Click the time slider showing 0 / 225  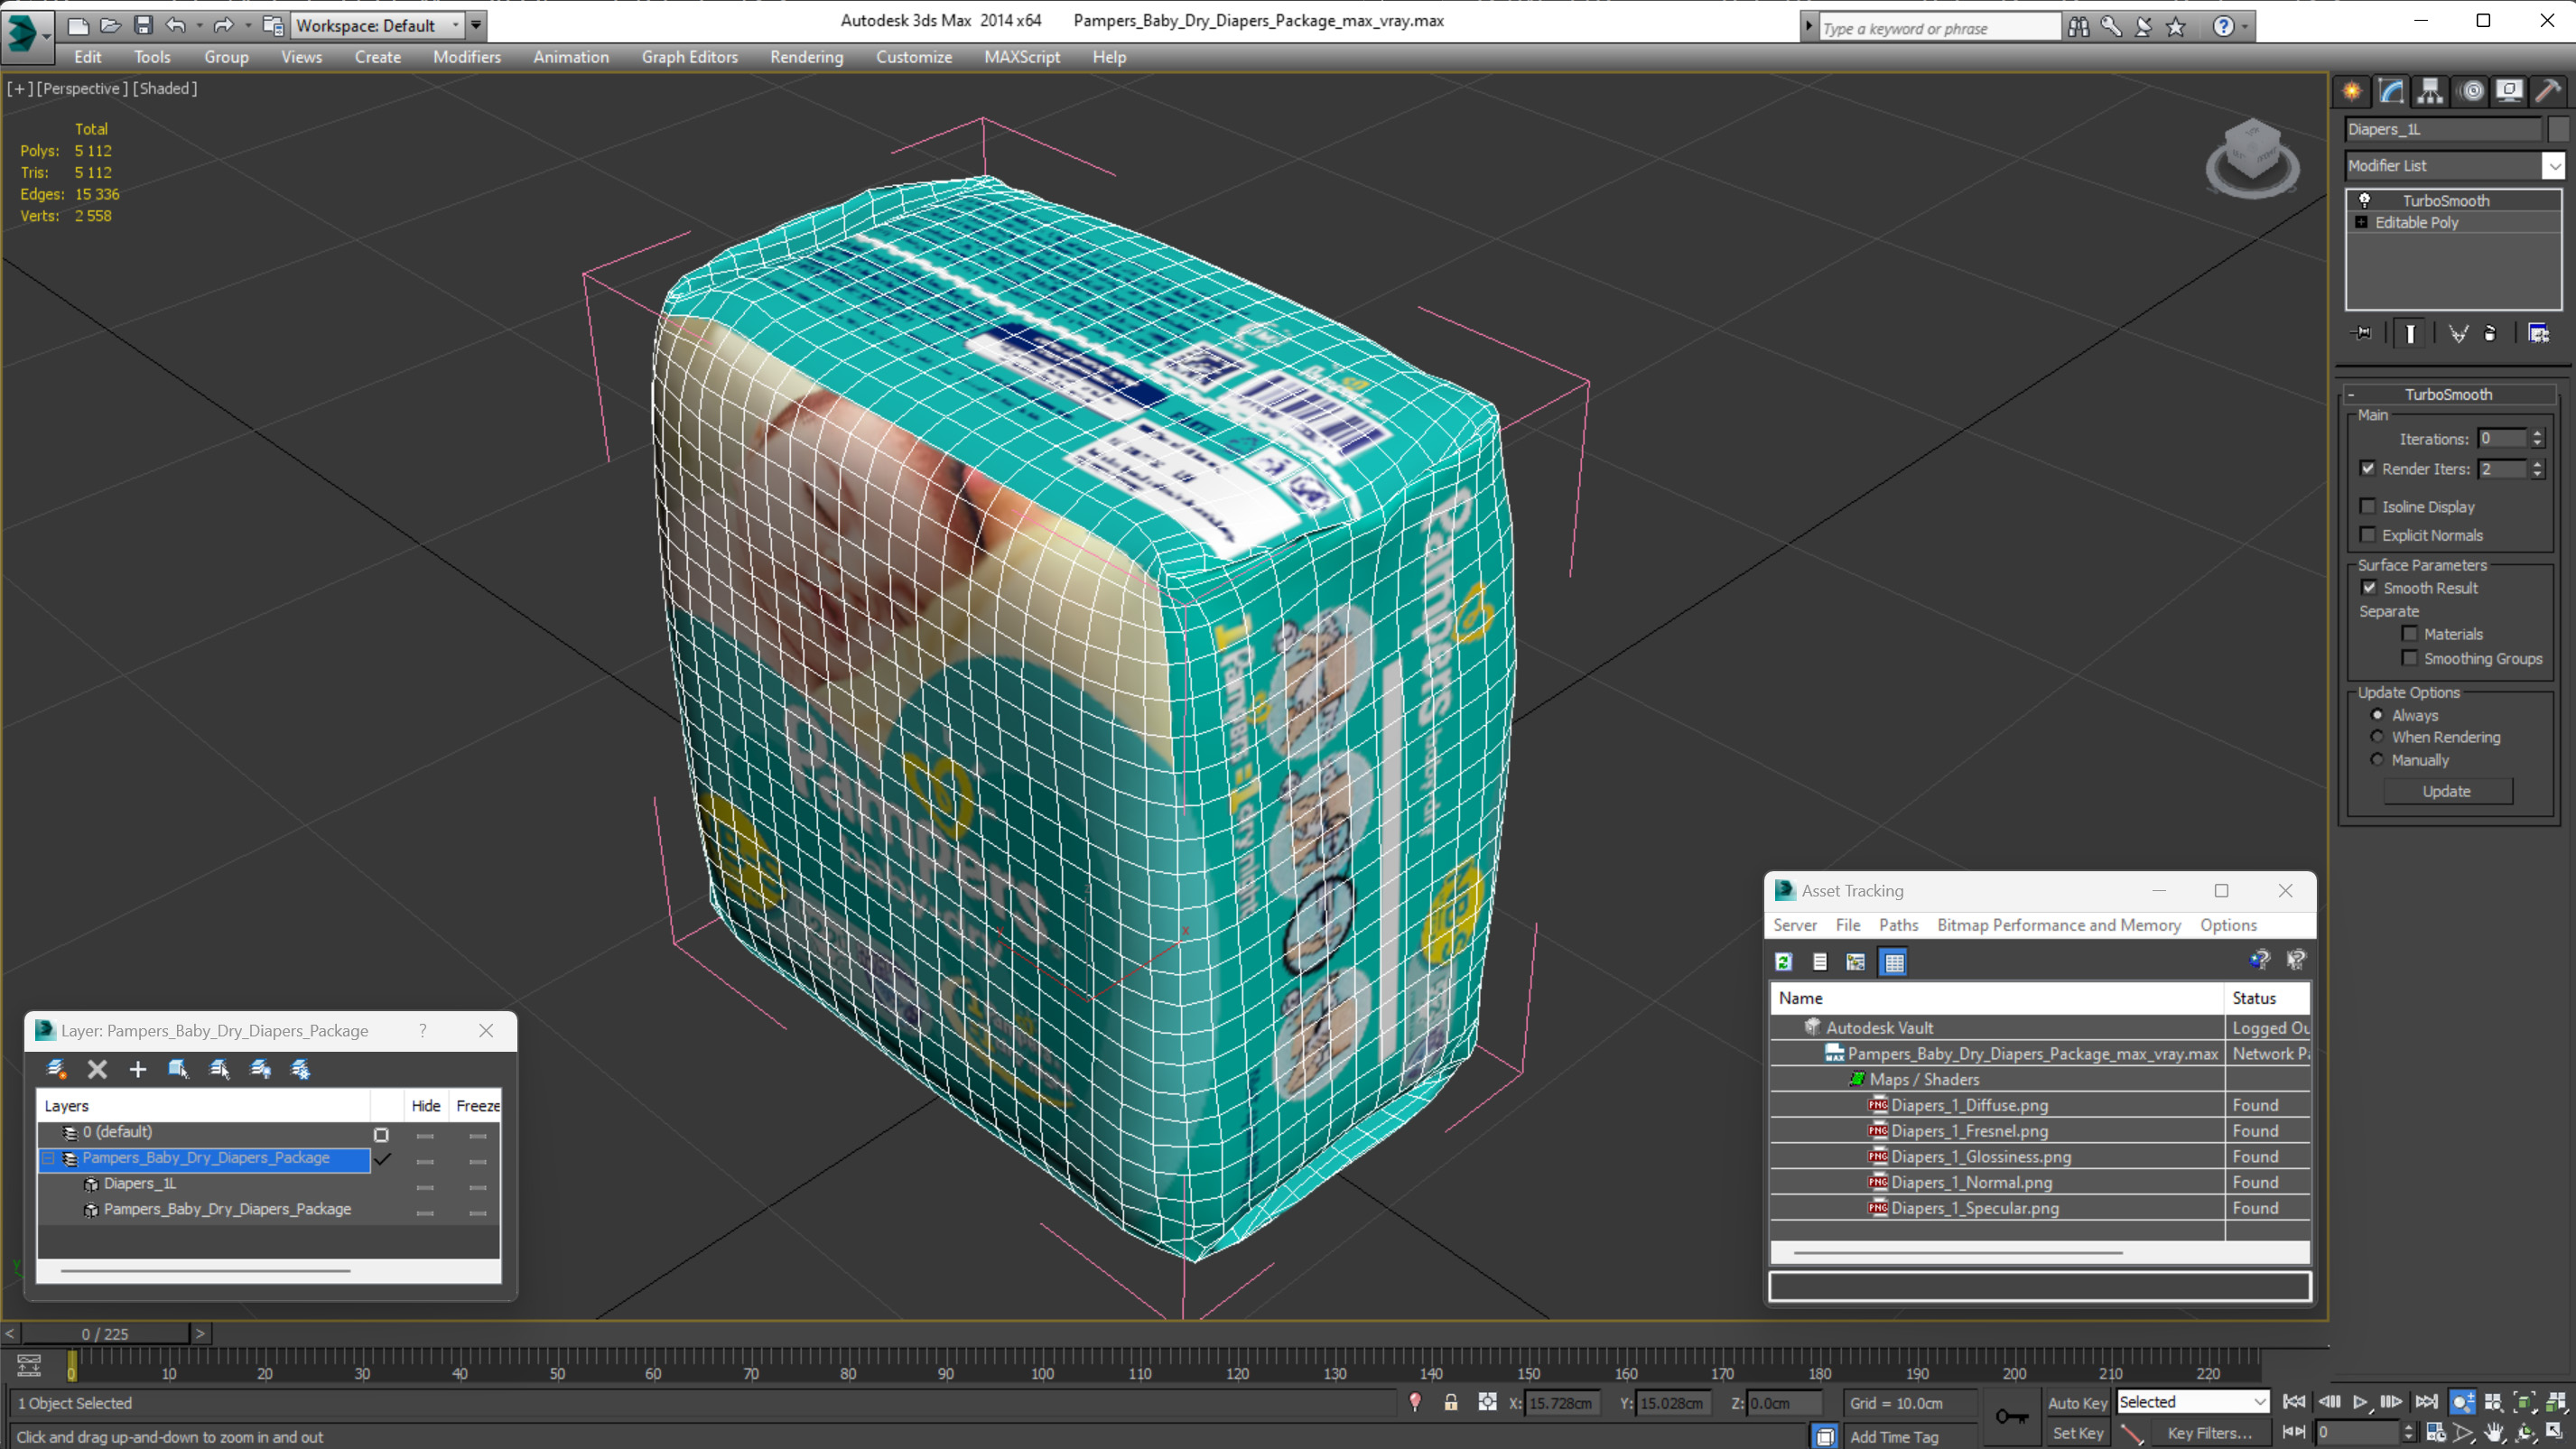105,1334
